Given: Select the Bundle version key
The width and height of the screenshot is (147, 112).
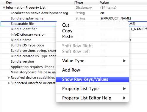Looking at the screenshot, I should pos(22,61).
